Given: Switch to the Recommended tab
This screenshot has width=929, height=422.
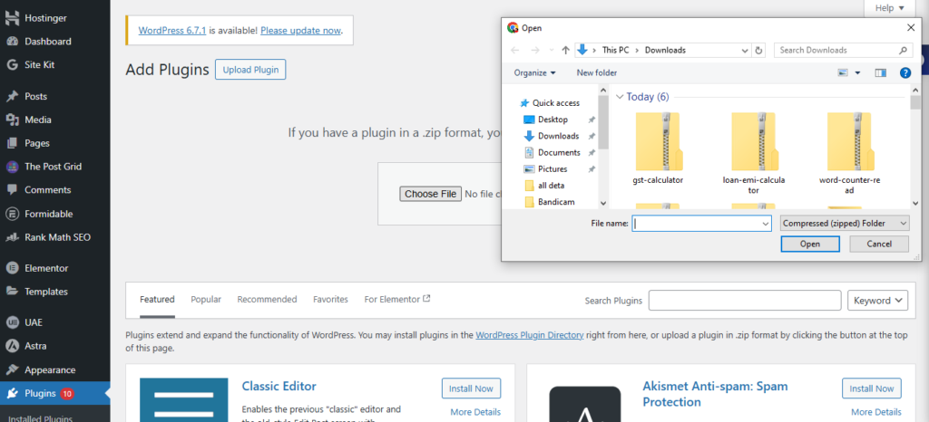Looking at the screenshot, I should [x=268, y=300].
